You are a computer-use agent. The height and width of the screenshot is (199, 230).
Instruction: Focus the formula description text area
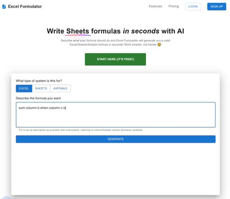[x=116, y=115]
